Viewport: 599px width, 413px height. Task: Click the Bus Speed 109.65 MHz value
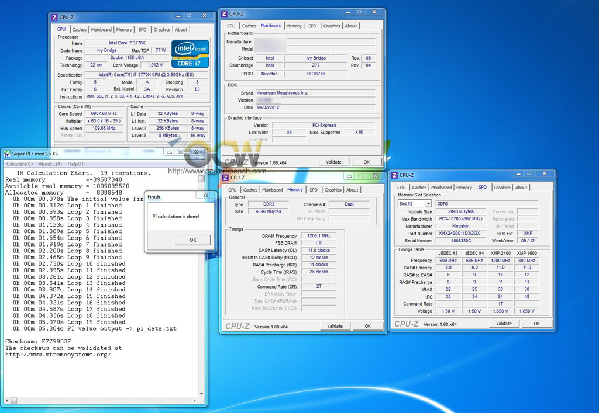104,128
